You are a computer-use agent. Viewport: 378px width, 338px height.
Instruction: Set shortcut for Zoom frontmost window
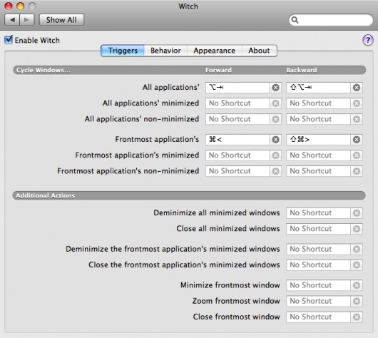coord(318,301)
